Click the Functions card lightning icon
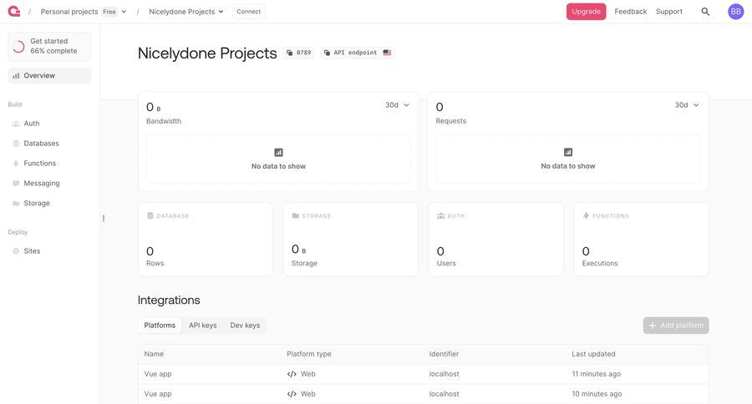752x404 pixels. 586,215
